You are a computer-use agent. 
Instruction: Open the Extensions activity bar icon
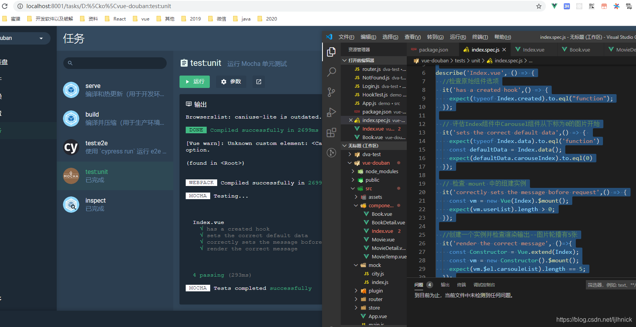(331, 133)
